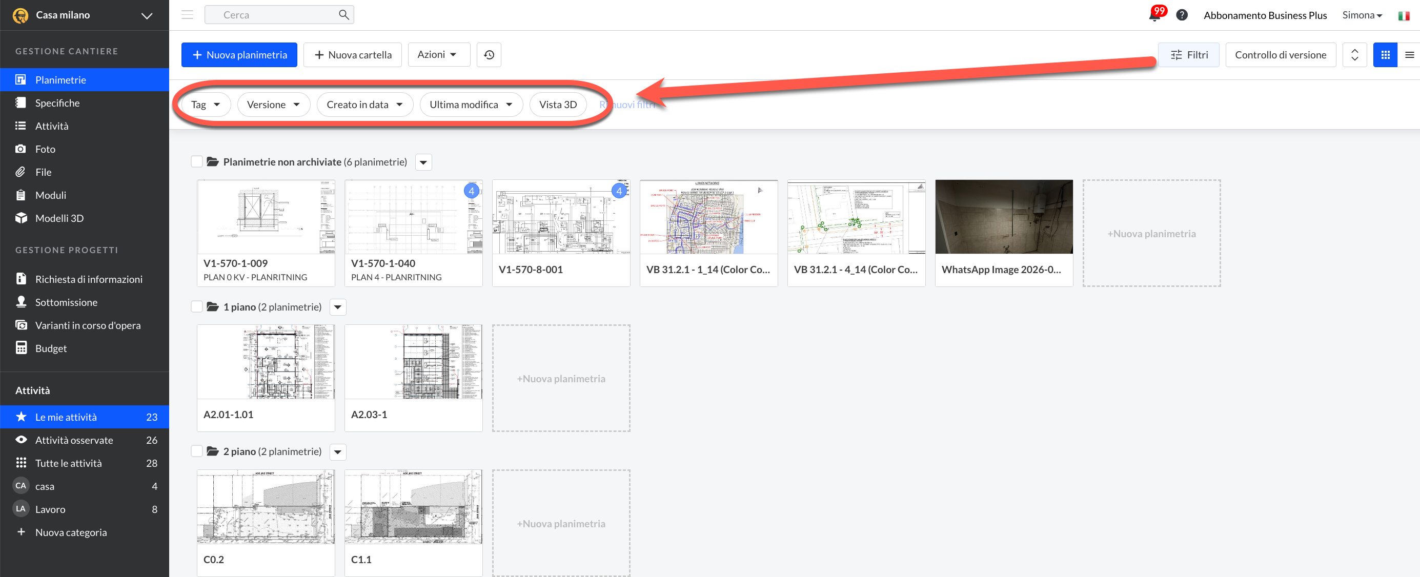Switch to list view layout
Screen dimensions: 1420x577
[1409, 54]
